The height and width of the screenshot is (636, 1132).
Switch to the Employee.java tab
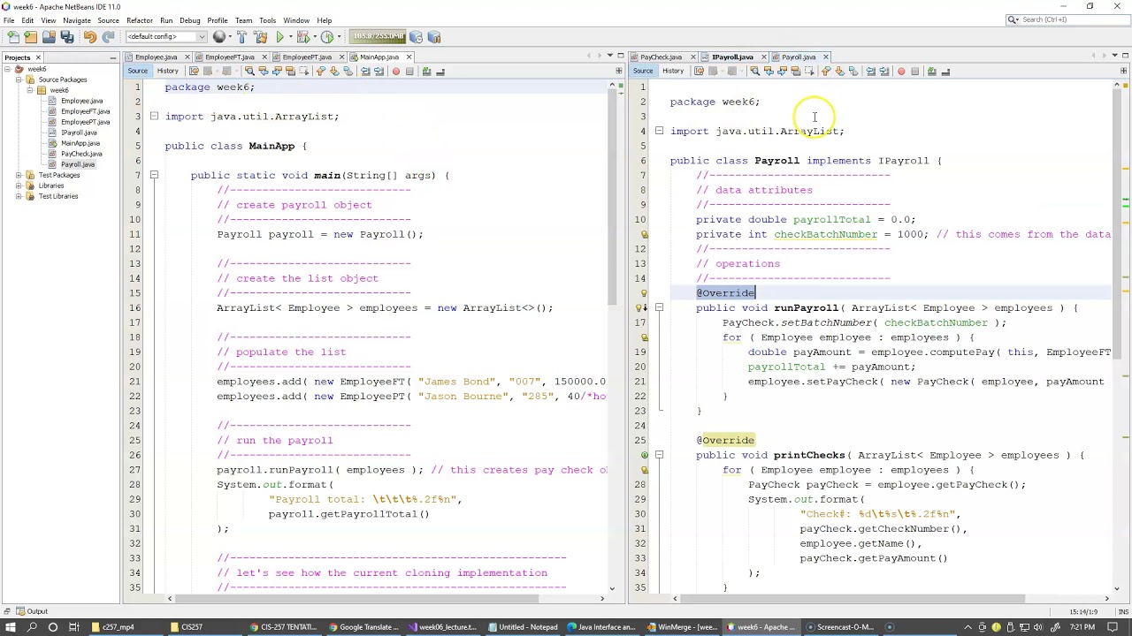point(157,57)
